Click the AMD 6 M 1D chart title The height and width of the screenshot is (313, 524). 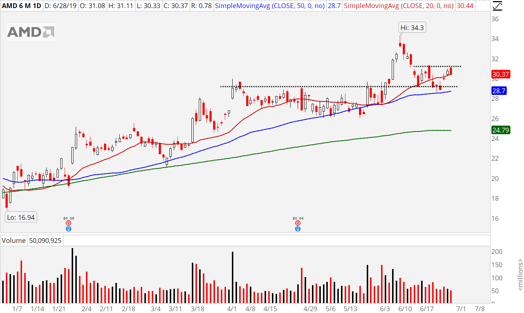tap(22, 6)
